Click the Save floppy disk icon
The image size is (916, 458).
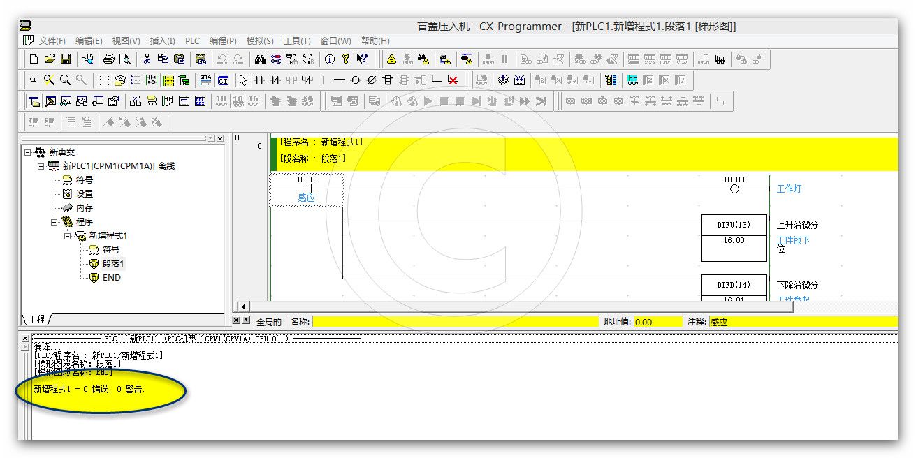click(x=66, y=59)
